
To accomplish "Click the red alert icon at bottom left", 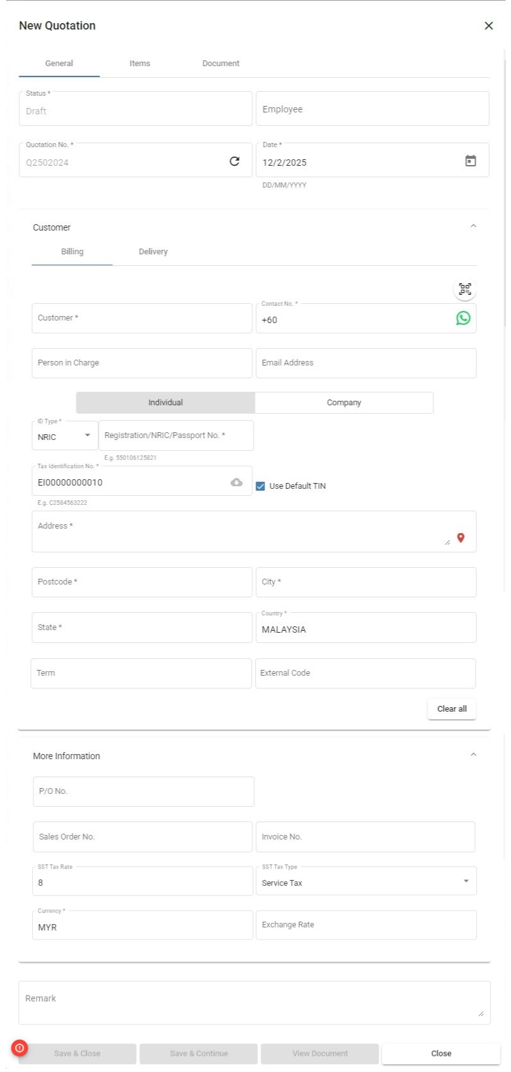I will pyautogui.click(x=20, y=1048).
